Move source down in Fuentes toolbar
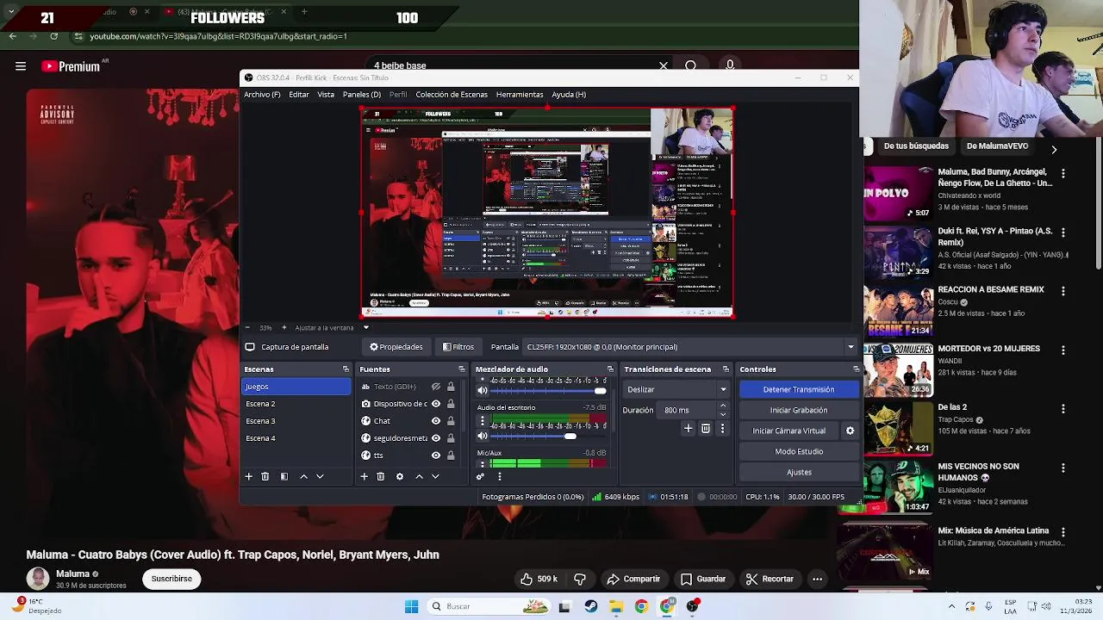The image size is (1103, 620). 435,476
